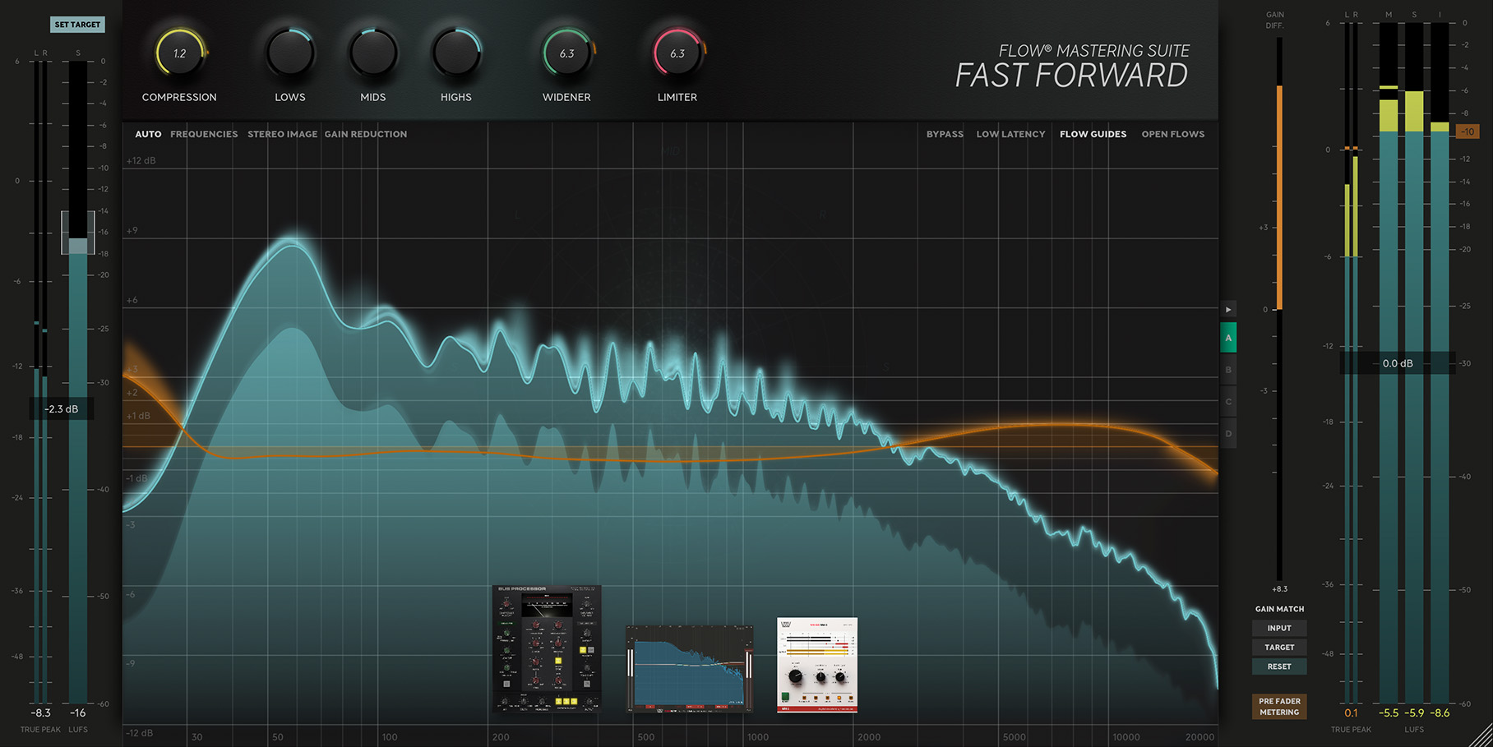Click the input True Peak value -8.3
The width and height of the screenshot is (1493, 747).
[x=40, y=713]
